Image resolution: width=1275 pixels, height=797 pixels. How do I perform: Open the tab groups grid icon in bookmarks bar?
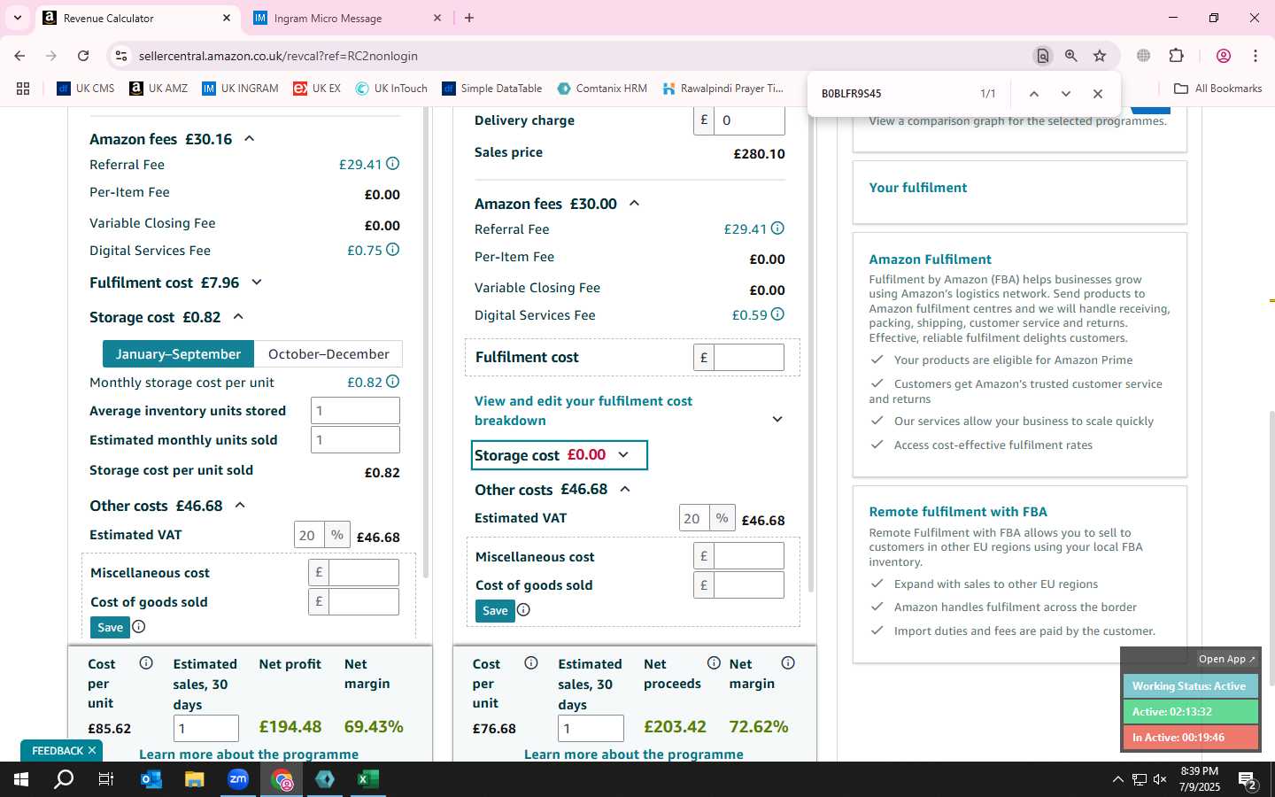point(23,89)
